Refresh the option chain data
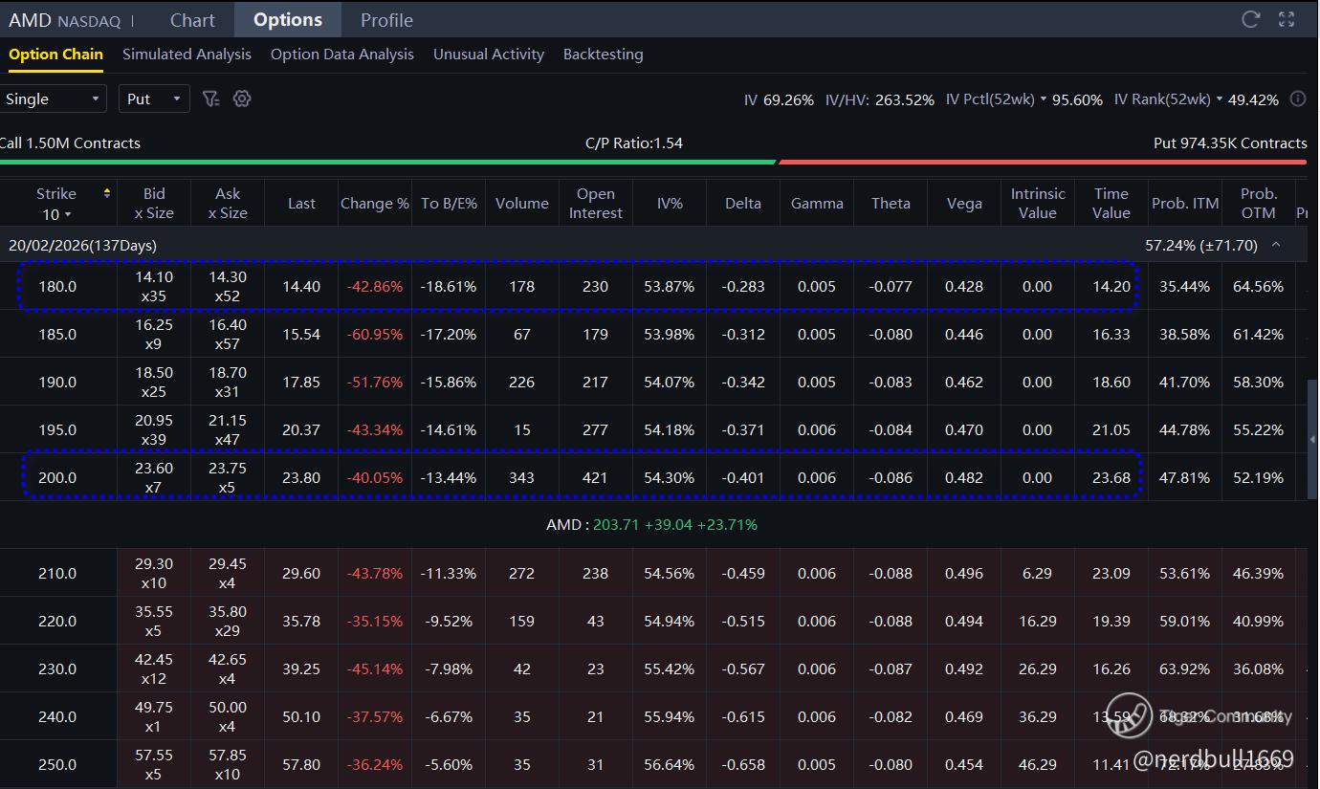1320x789 pixels. click(x=1250, y=19)
